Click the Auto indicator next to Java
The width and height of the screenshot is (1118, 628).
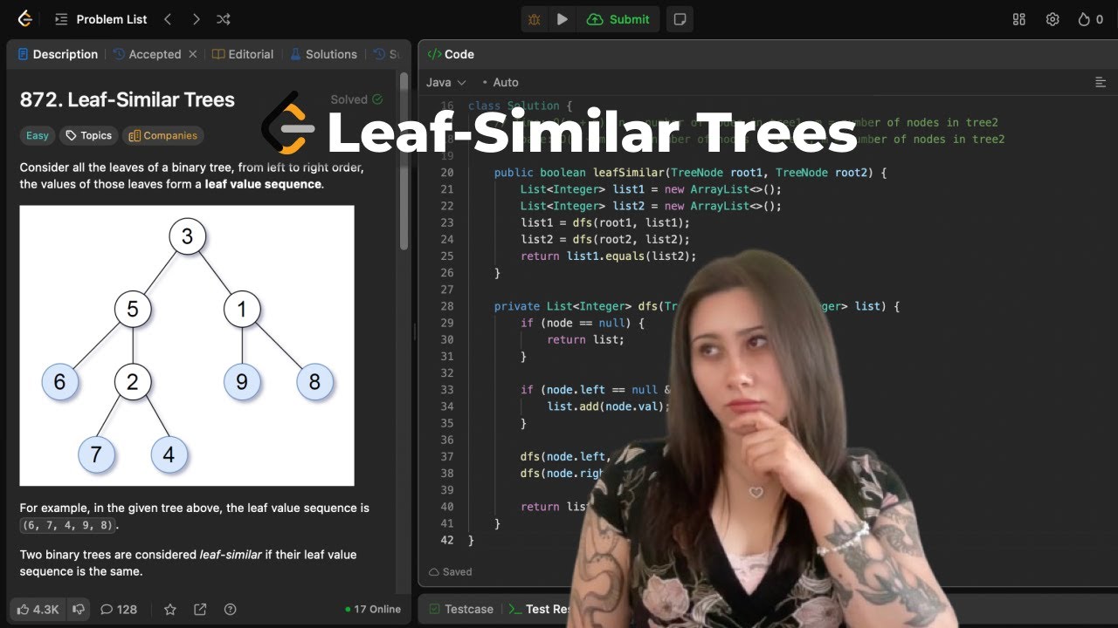[x=500, y=82]
